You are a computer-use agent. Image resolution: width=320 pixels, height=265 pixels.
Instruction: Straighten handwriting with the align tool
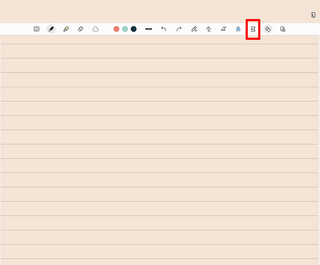[208, 29]
